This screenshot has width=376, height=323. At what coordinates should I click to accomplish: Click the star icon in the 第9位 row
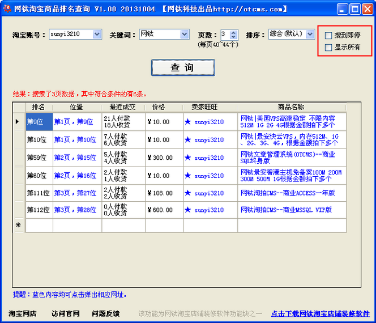[x=188, y=122]
